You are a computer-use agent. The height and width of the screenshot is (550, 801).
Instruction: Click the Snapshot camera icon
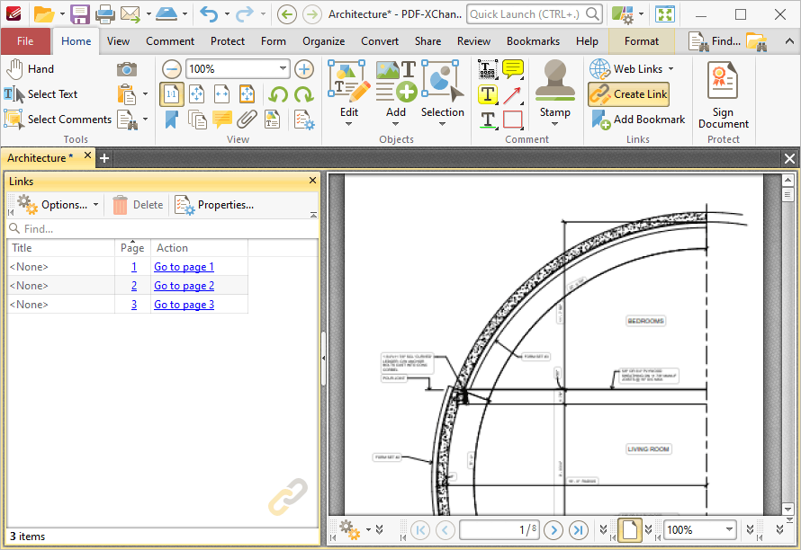click(127, 69)
